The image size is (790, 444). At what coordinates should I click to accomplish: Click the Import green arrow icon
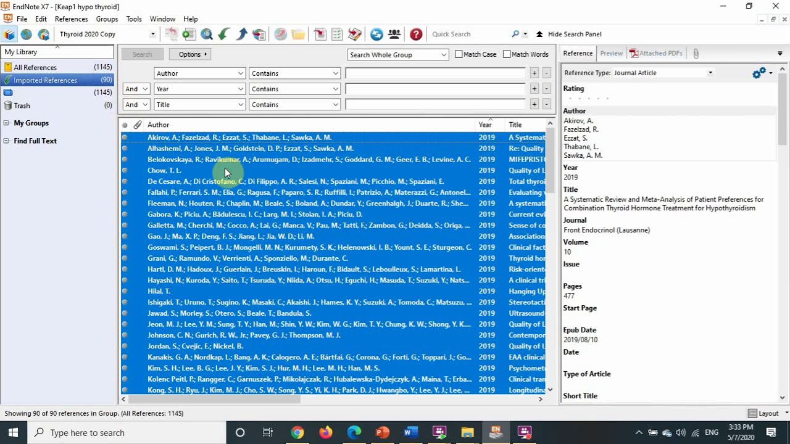coord(224,35)
